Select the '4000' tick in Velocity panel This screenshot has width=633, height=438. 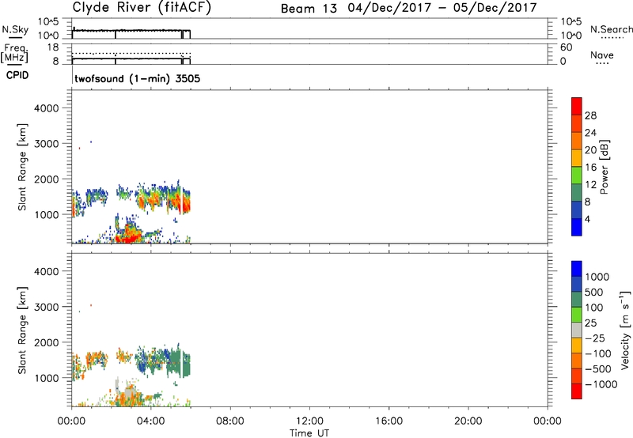coord(47,271)
